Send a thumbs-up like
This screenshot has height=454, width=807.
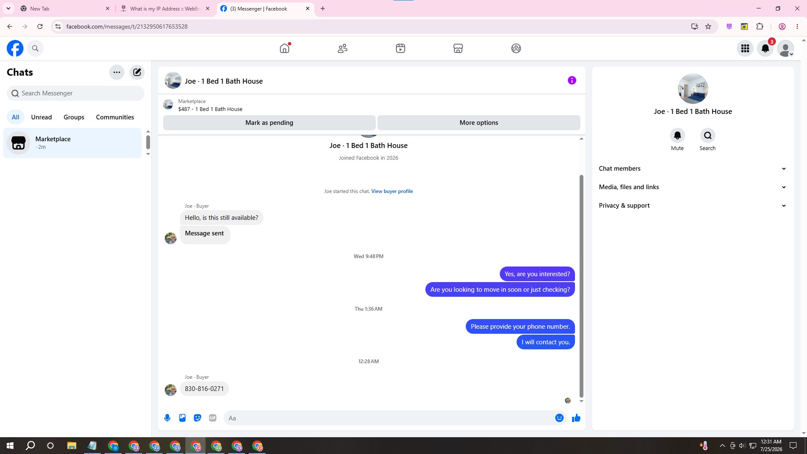(576, 418)
